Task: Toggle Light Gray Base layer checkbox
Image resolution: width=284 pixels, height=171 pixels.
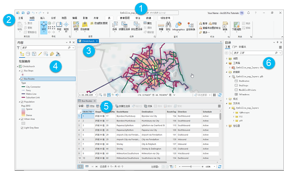Action: coord(22,128)
